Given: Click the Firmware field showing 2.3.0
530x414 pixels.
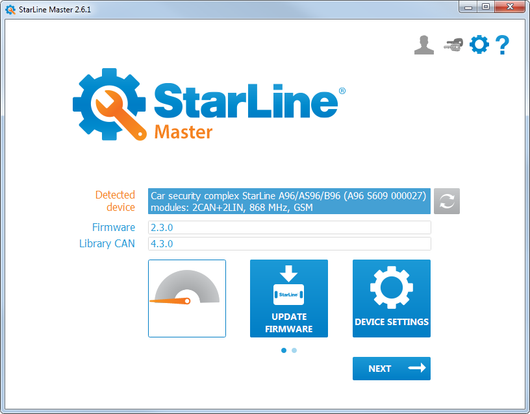Looking at the screenshot, I should [x=289, y=227].
